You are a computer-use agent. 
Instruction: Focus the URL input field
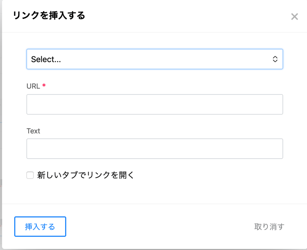(x=154, y=104)
